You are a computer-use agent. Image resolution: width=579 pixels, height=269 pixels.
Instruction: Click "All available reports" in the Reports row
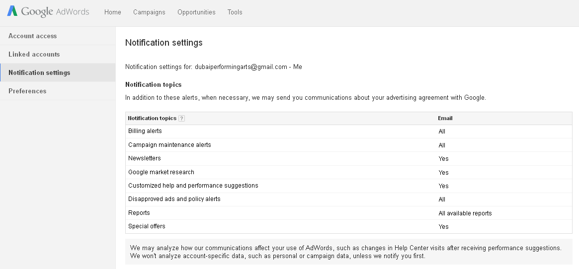point(465,213)
